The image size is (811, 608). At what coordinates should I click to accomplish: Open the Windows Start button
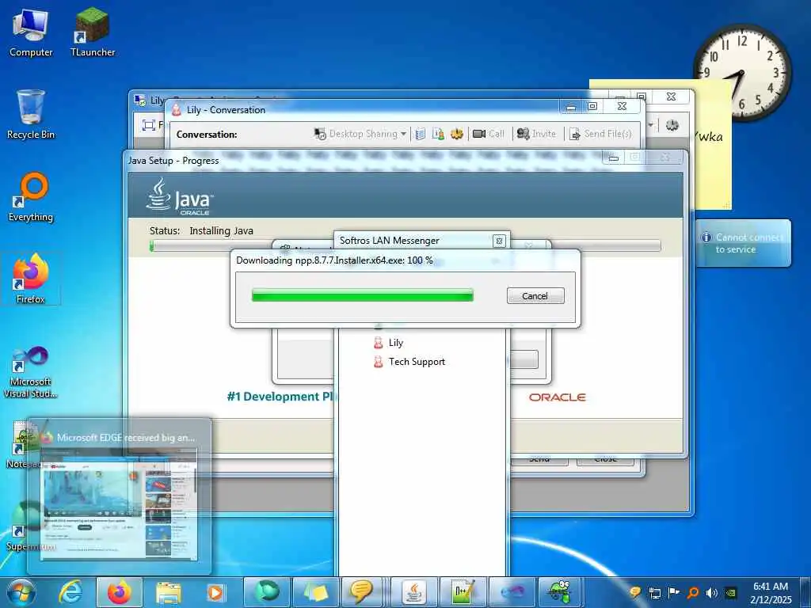(x=21, y=592)
